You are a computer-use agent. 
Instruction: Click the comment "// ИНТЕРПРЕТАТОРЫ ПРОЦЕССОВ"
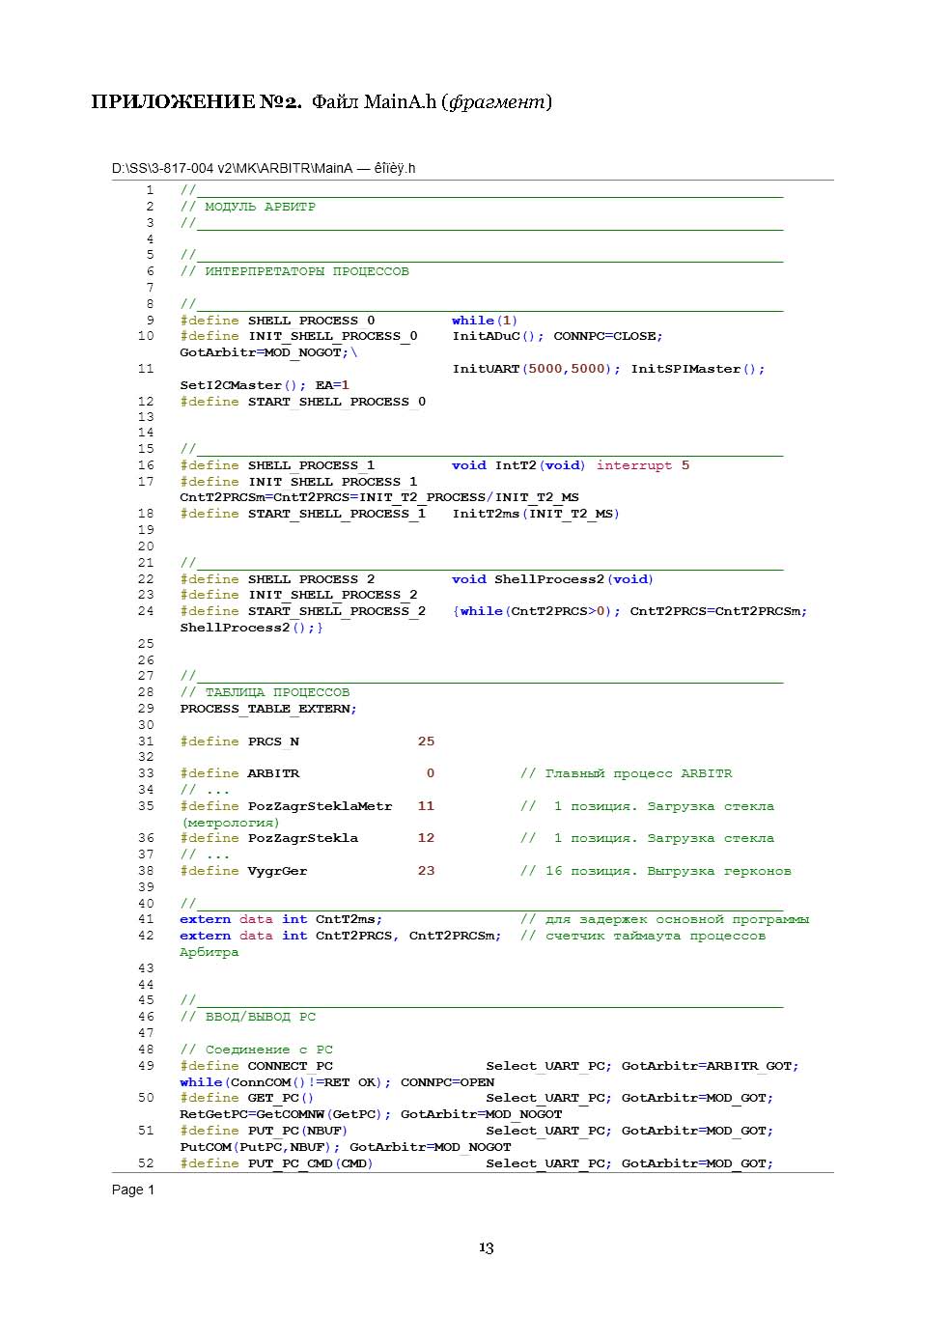(x=294, y=271)
